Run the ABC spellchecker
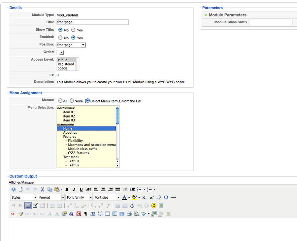The width and height of the screenshot is (297, 241). point(144,214)
